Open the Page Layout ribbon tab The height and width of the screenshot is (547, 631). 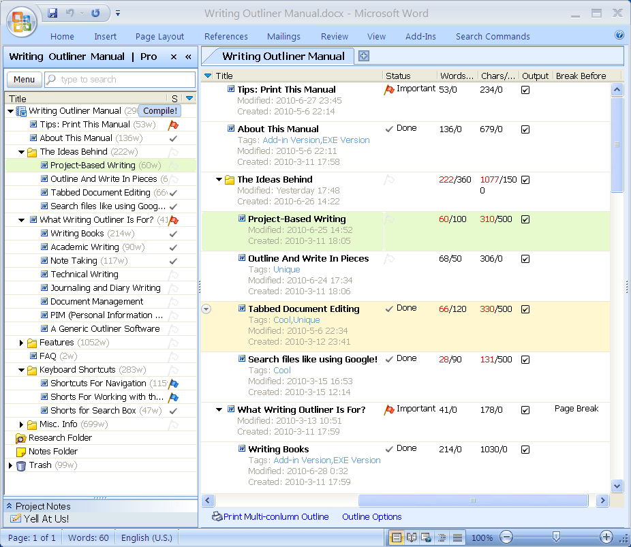tap(159, 37)
